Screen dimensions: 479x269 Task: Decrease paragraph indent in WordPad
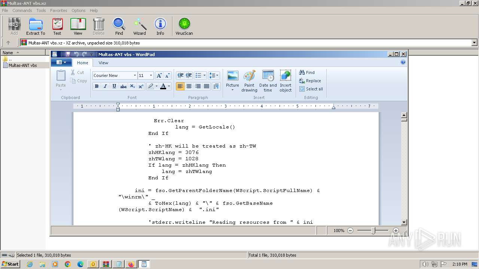coord(180,75)
